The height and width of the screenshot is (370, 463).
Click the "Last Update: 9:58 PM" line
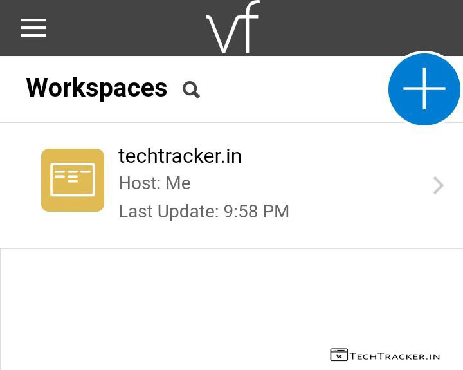(204, 211)
